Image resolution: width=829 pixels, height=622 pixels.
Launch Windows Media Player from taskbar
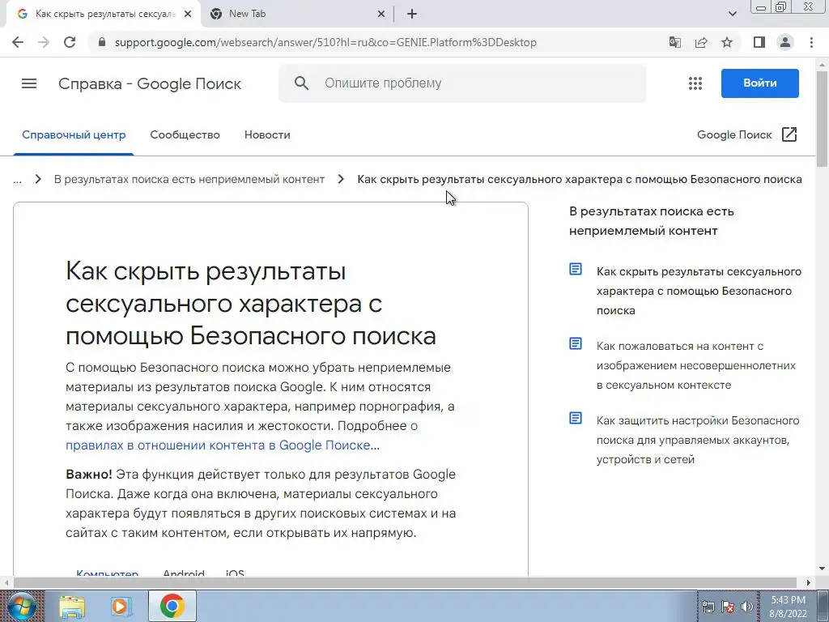[x=120, y=606]
